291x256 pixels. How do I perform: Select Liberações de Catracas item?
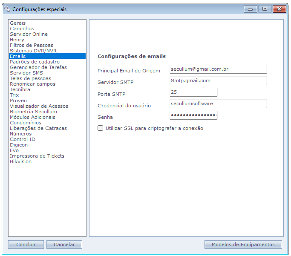click(x=38, y=128)
